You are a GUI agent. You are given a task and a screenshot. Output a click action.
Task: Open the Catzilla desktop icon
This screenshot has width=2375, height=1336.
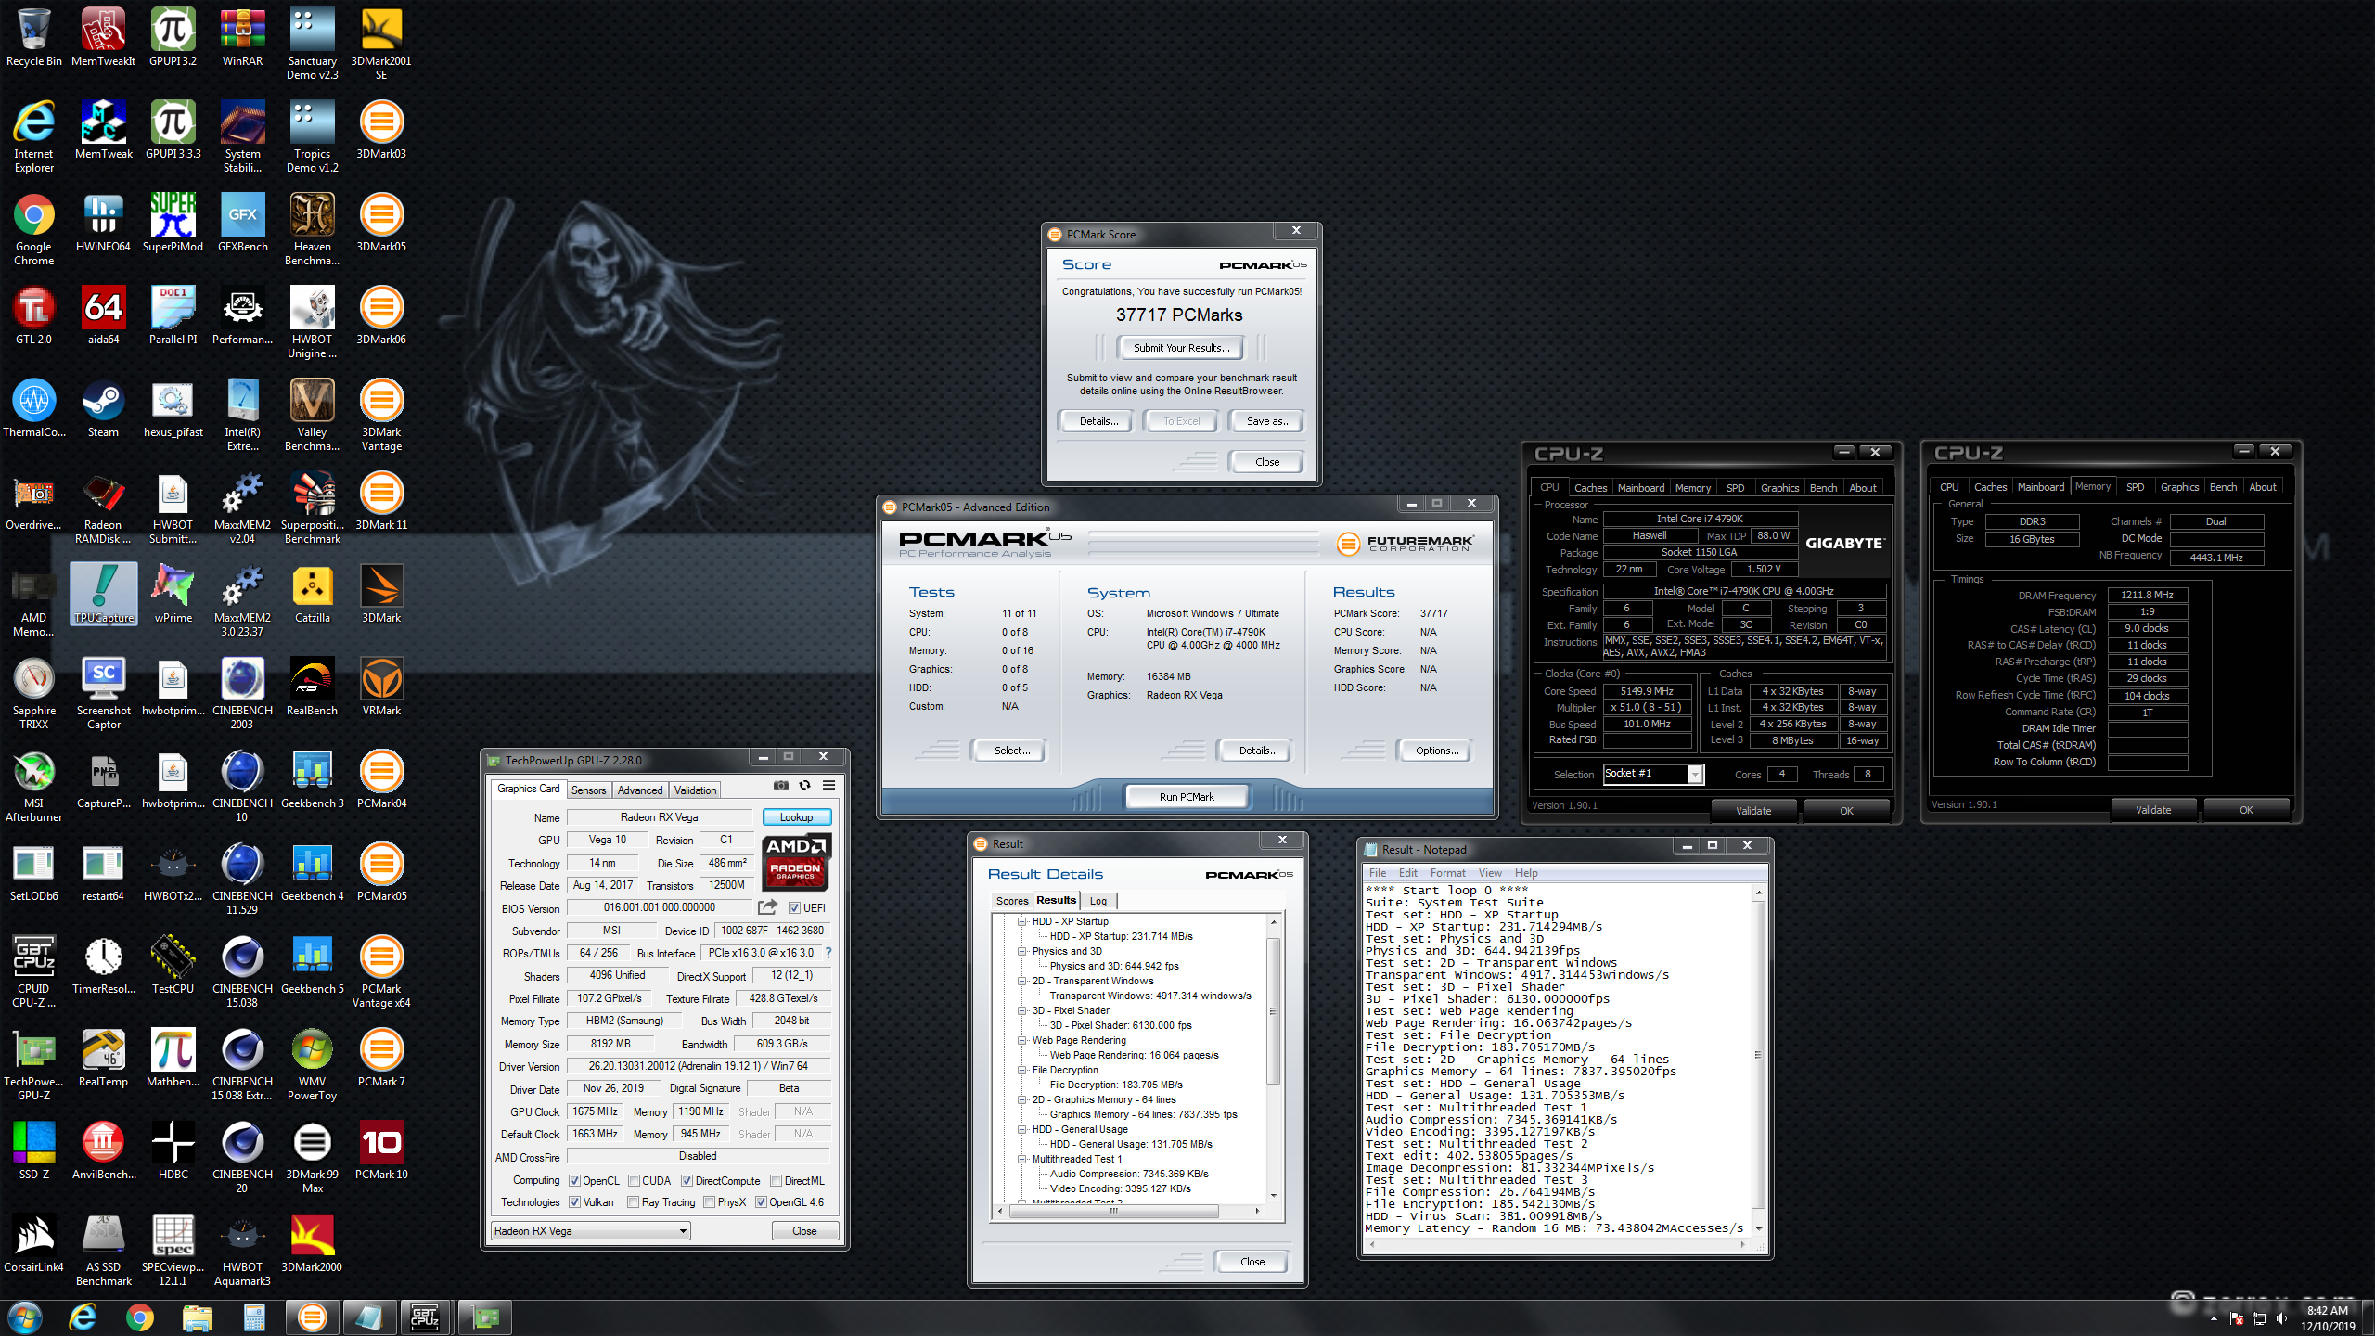[x=312, y=596]
